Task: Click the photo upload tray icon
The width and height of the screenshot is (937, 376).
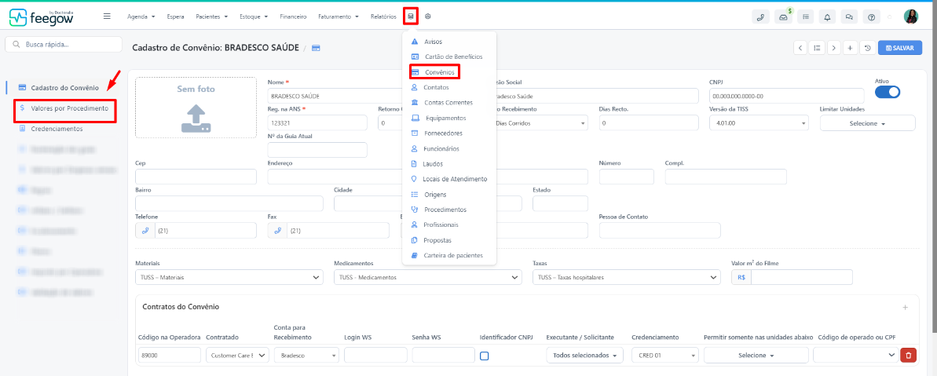Action: click(196, 119)
